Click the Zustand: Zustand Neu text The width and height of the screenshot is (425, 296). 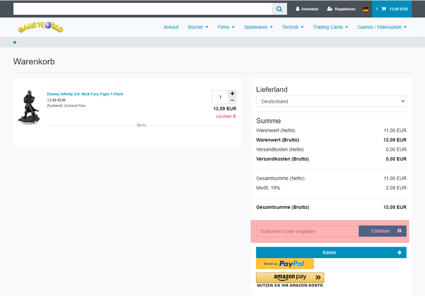click(x=67, y=106)
